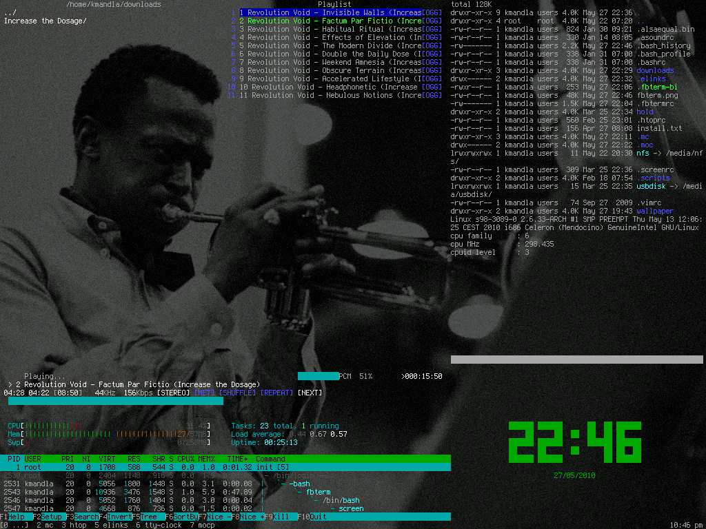
Task: Sort htop by the PID column header
Action: [14, 459]
